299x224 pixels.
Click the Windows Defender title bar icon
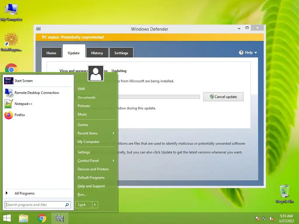coord(38,29)
